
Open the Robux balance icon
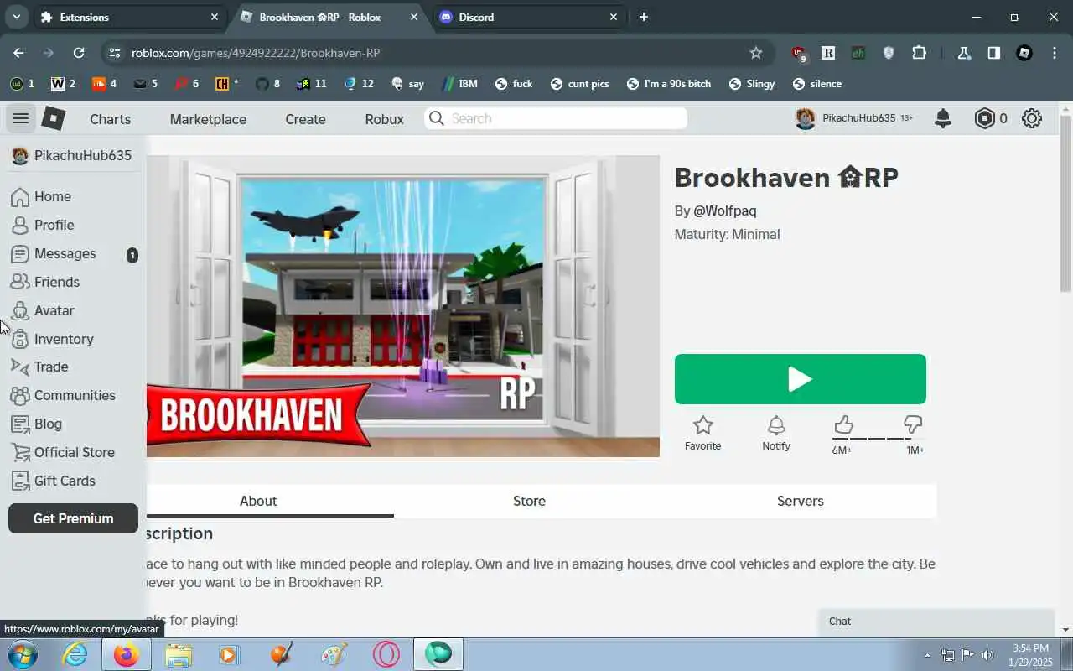(x=984, y=118)
